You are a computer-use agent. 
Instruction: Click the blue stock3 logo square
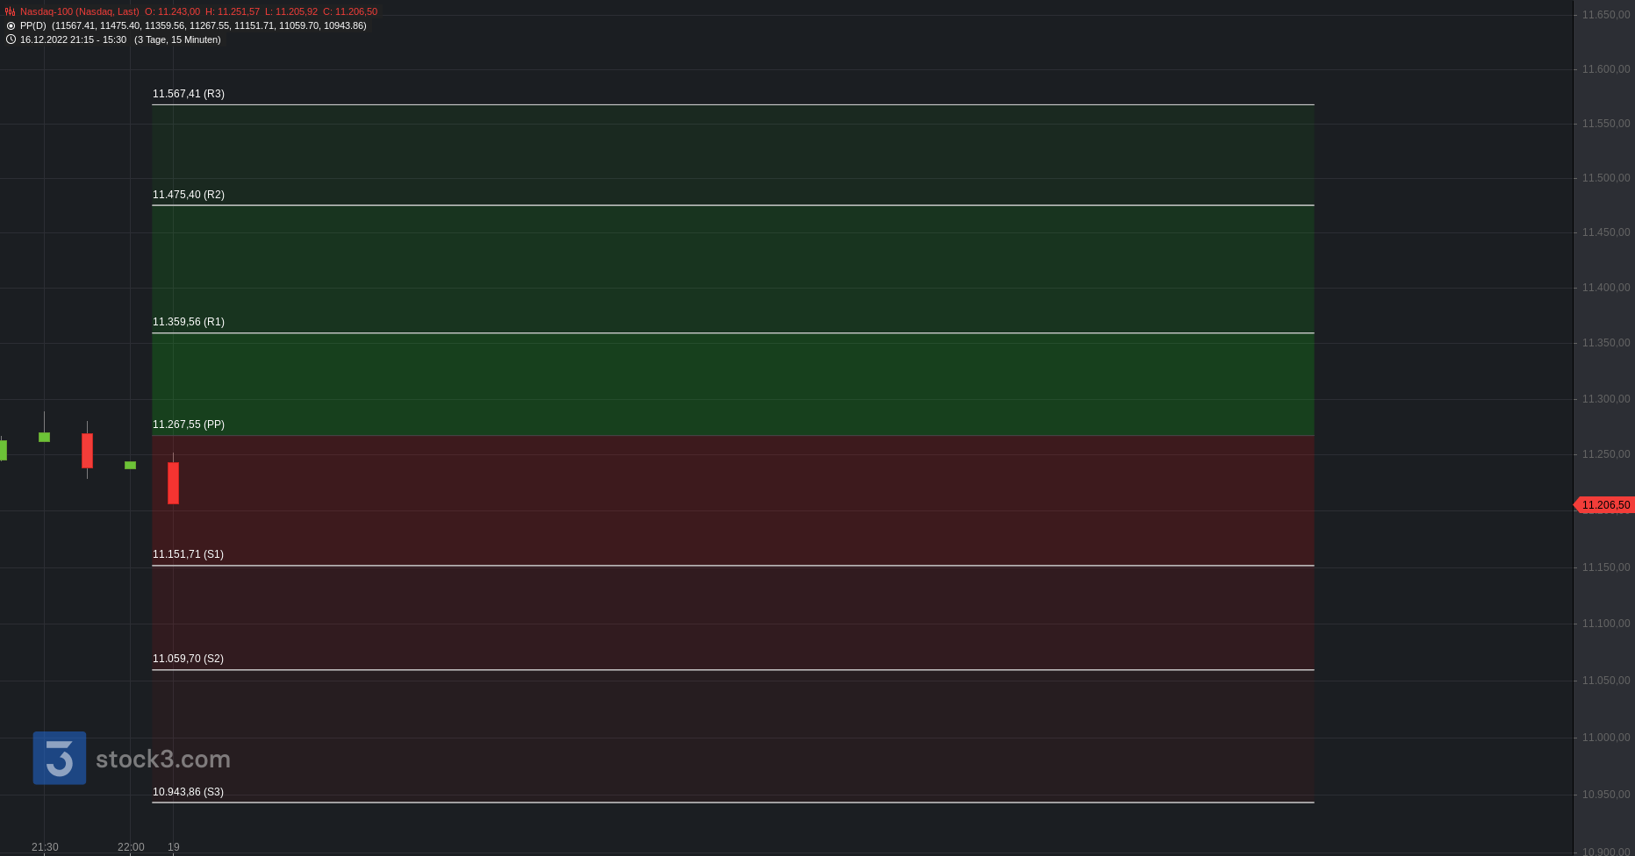click(x=60, y=758)
